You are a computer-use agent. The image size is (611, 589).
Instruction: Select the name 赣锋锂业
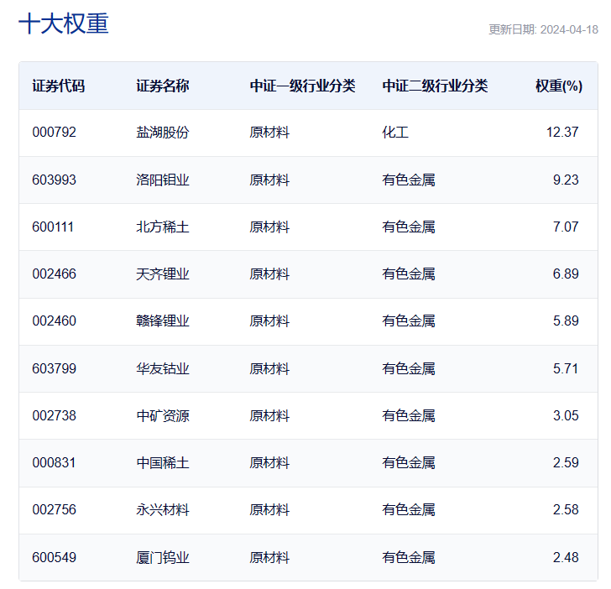point(163,321)
